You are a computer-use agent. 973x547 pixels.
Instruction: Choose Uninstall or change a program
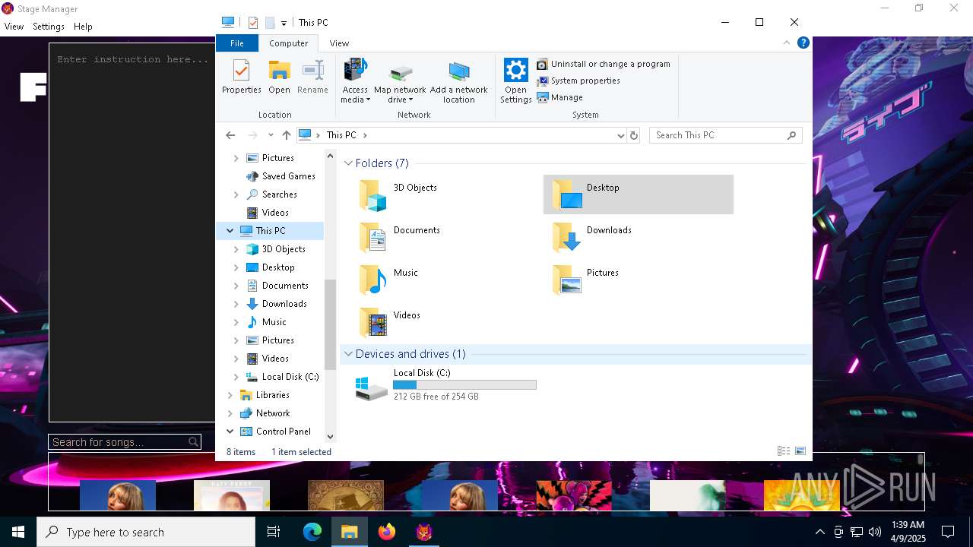(604, 64)
